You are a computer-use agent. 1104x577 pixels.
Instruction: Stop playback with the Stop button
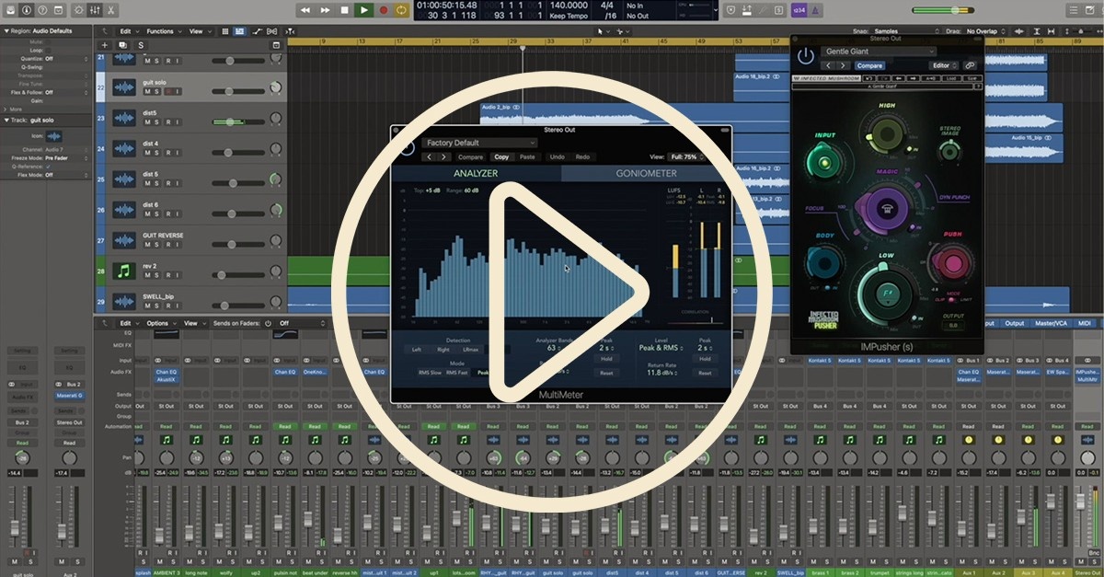[x=345, y=10]
